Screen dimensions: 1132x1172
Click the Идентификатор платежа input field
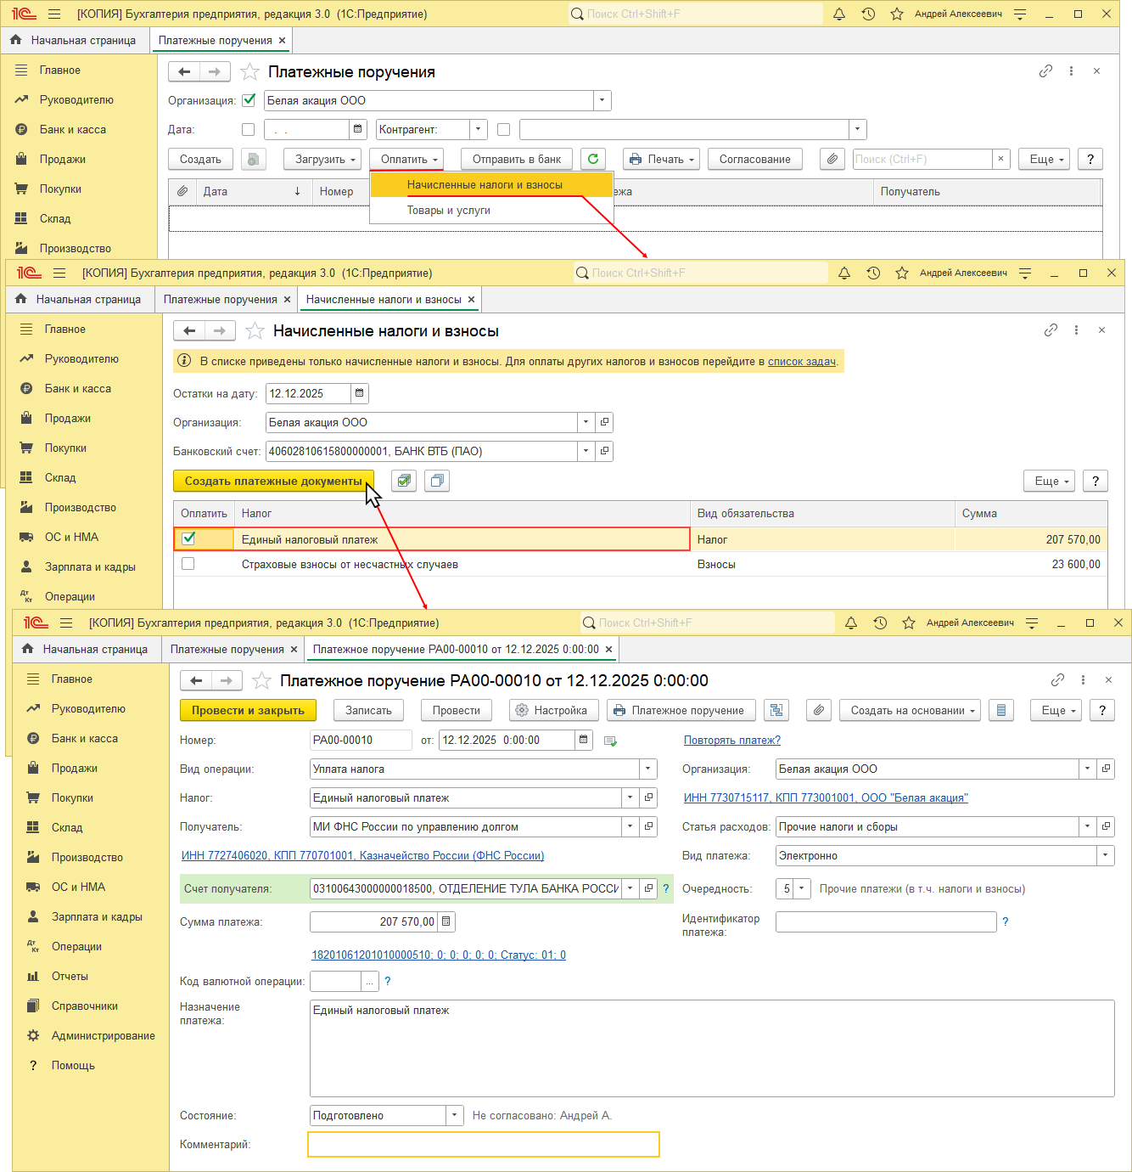coord(886,921)
